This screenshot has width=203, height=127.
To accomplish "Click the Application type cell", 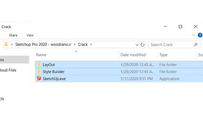I will pyautogui.click(x=169, y=79).
